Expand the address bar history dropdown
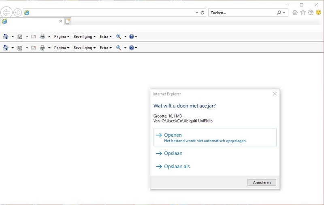The width and height of the screenshot is (324, 205). pos(197,13)
